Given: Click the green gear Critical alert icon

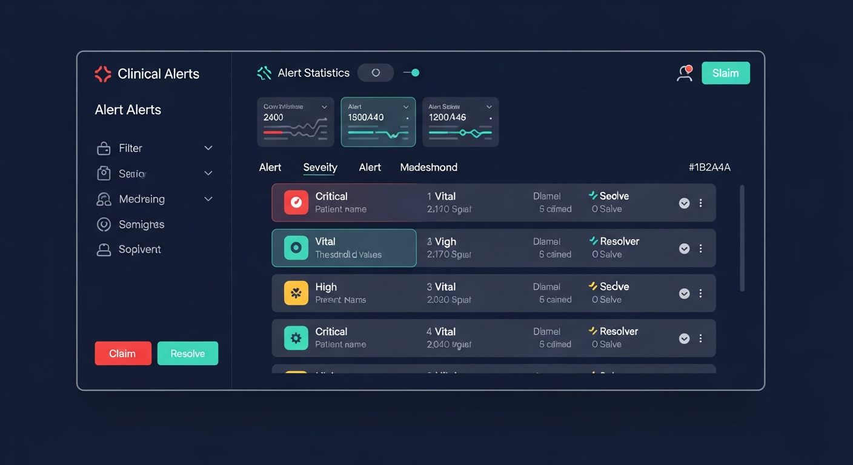Looking at the screenshot, I should (296, 338).
